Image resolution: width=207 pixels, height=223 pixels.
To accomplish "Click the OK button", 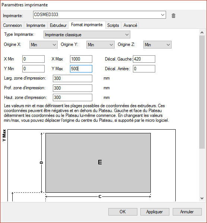I will (x=123, y=212).
